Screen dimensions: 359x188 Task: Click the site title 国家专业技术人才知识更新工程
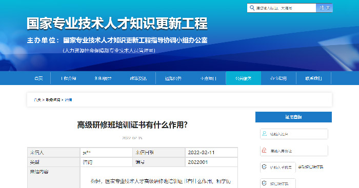click(117, 24)
